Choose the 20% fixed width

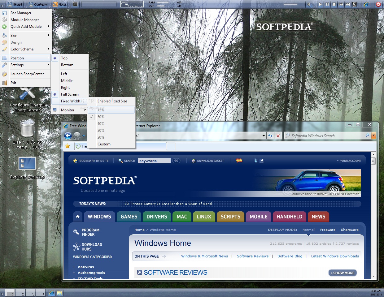coord(111,137)
